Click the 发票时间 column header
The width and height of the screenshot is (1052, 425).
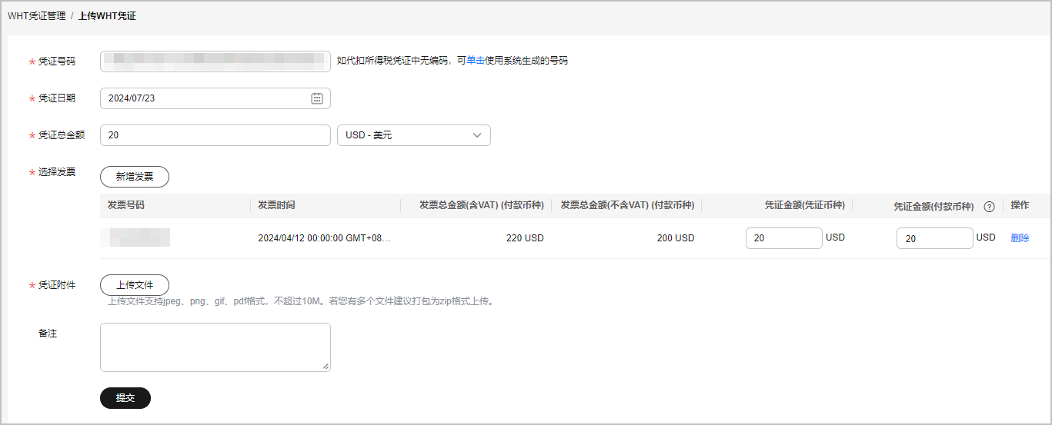(276, 205)
